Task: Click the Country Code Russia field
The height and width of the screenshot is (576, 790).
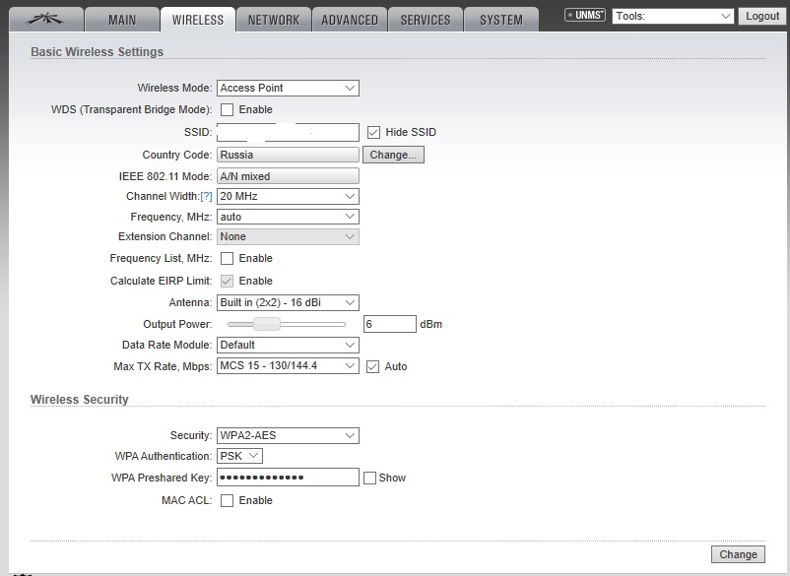Action: click(288, 155)
